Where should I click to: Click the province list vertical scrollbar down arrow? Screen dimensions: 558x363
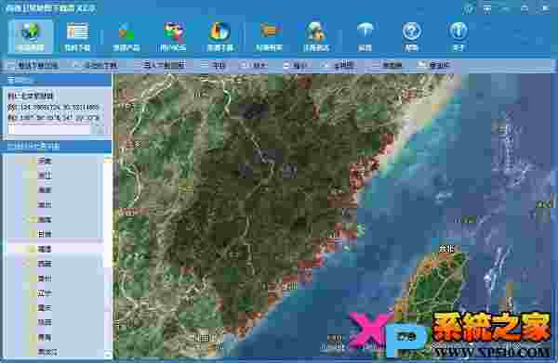[108, 354]
